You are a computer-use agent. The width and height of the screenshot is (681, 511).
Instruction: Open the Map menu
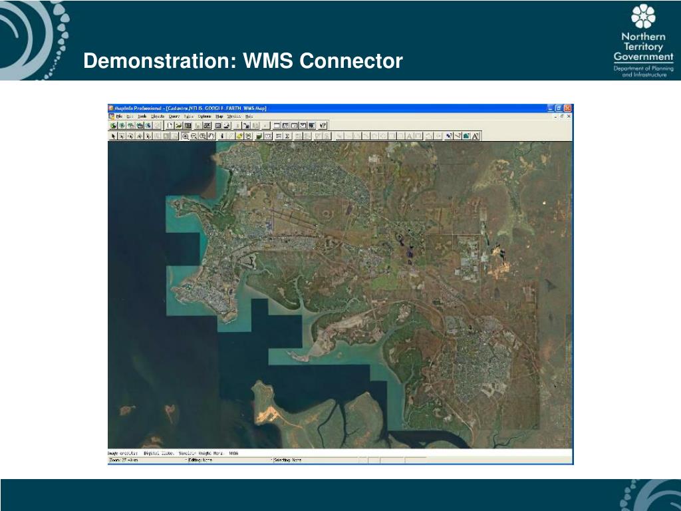(x=219, y=116)
